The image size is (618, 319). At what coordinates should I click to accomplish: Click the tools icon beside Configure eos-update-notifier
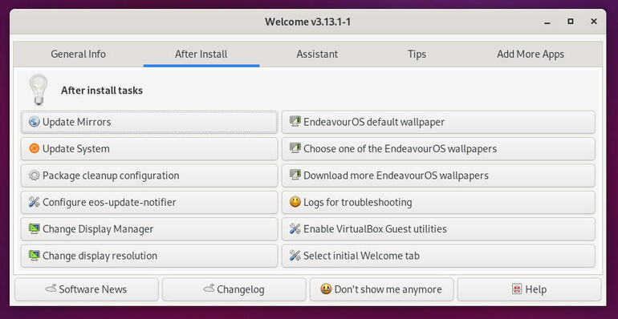tap(35, 203)
